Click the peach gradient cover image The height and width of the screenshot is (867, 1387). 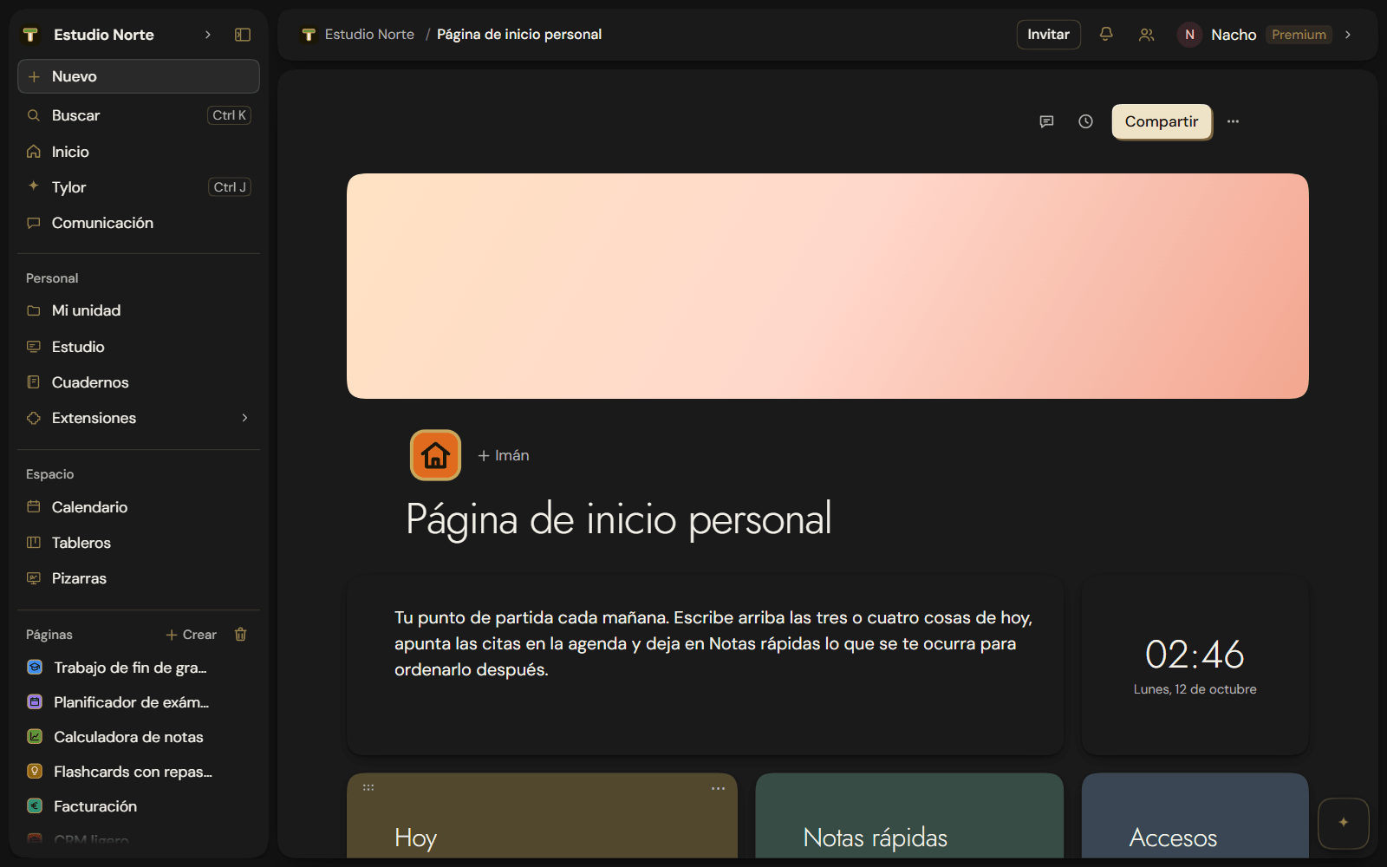[828, 286]
